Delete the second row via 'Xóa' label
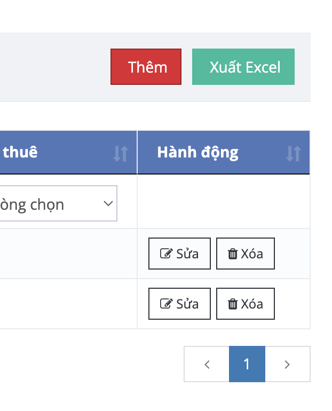 coord(252,304)
